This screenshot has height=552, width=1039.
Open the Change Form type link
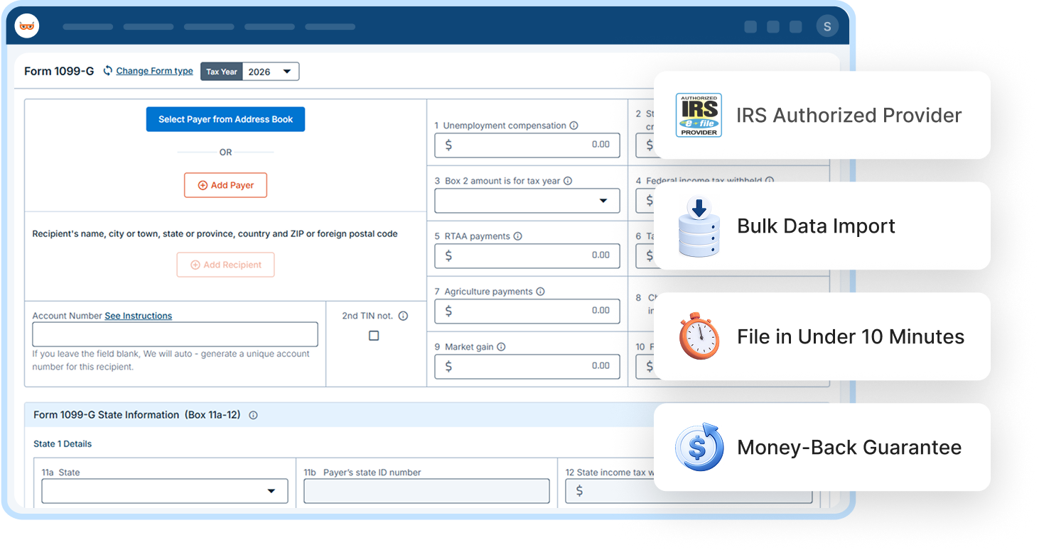pyautogui.click(x=154, y=71)
